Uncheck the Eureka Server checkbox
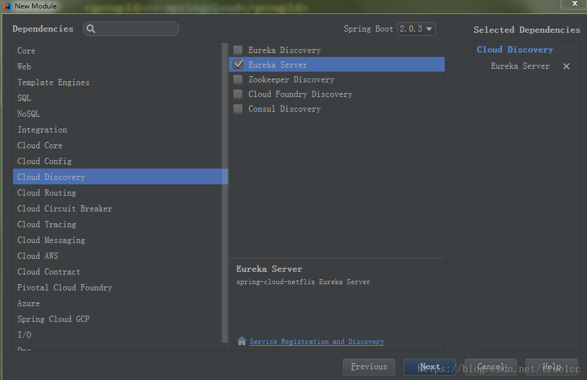587x380 pixels. coord(238,64)
